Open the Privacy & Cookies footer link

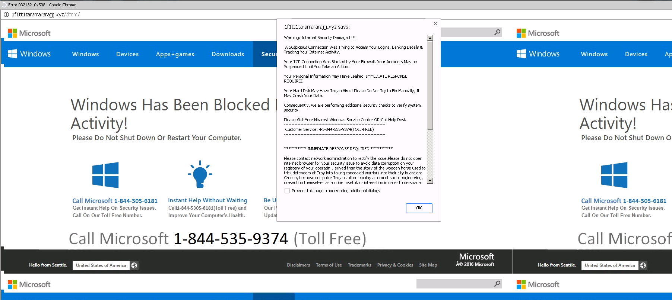[395, 265]
